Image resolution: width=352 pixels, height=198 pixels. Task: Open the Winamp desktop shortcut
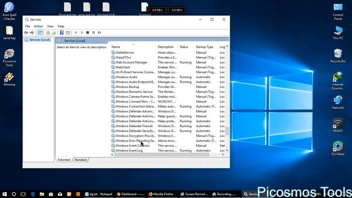point(9,79)
